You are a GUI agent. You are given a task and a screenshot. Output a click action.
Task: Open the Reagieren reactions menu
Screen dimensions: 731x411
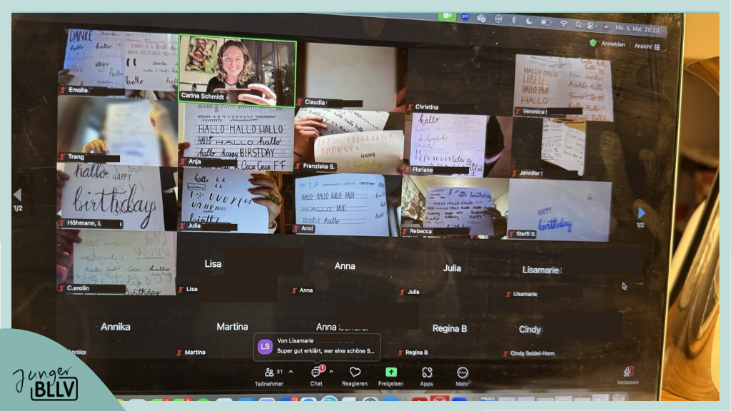point(354,377)
